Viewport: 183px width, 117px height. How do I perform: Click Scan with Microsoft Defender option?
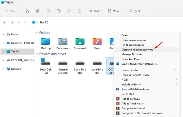(x=139, y=64)
